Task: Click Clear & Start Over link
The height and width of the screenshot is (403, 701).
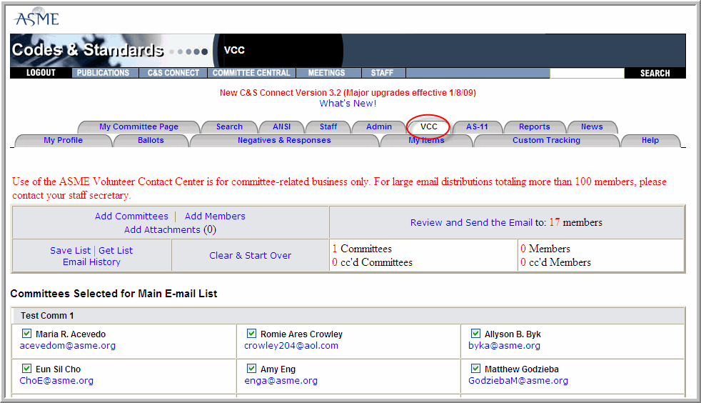Action: 250,255
